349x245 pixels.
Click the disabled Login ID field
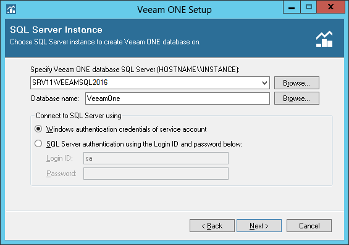pyautogui.click(x=156, y=158)
